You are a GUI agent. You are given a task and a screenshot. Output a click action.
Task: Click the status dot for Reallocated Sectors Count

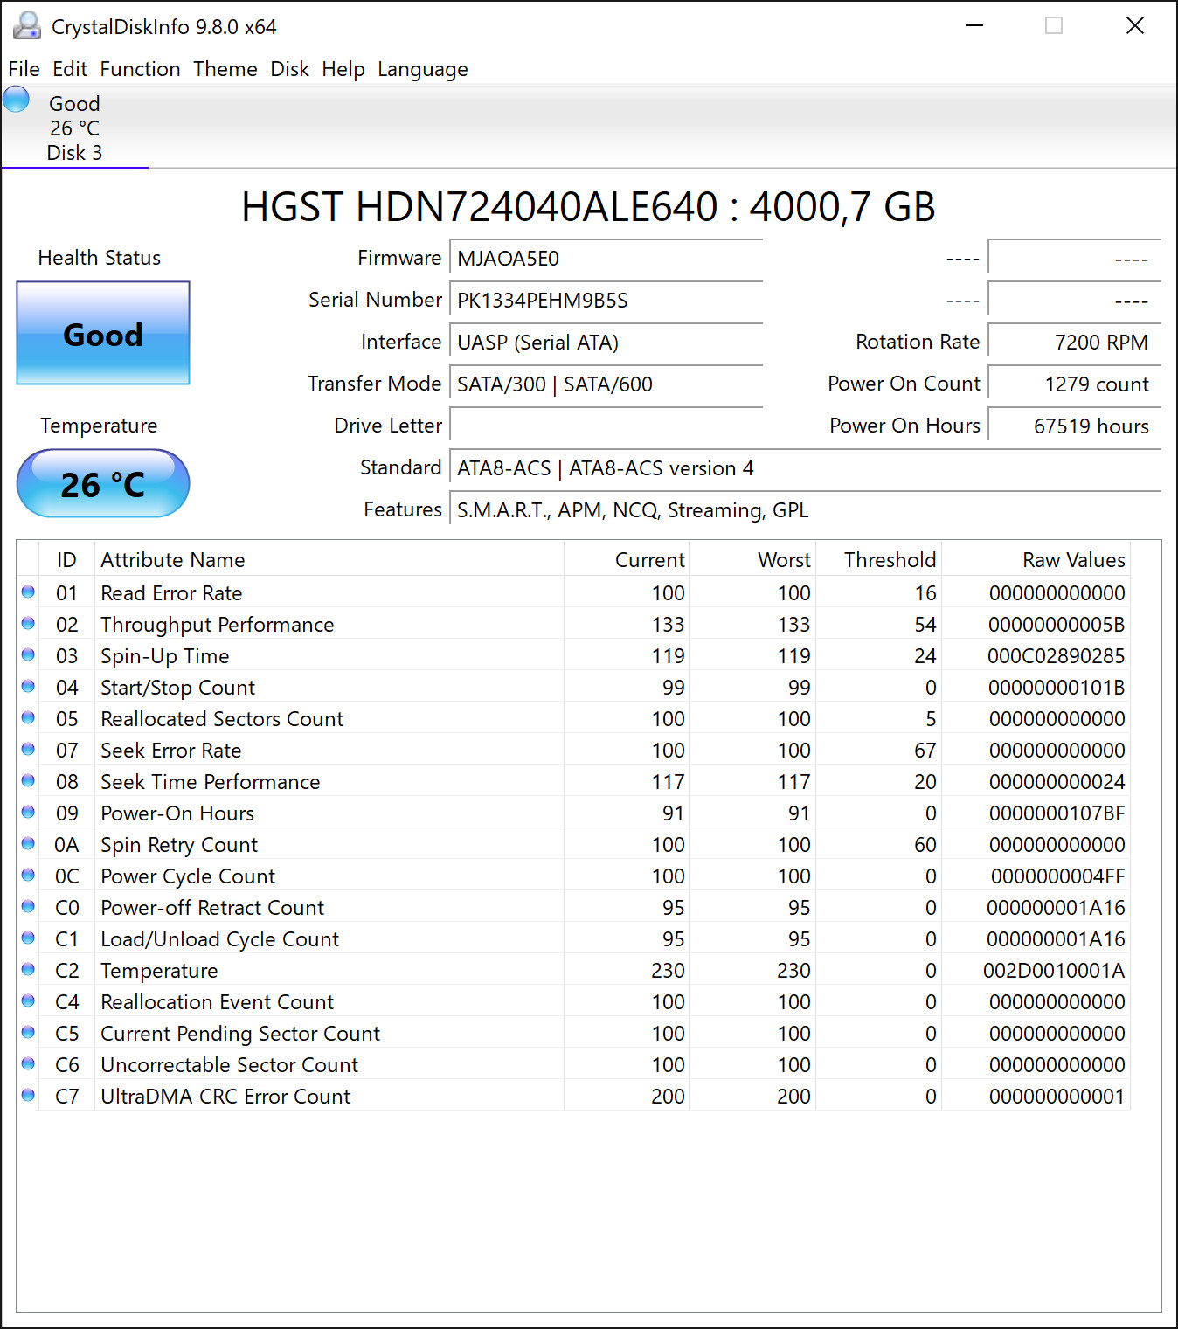28,718
